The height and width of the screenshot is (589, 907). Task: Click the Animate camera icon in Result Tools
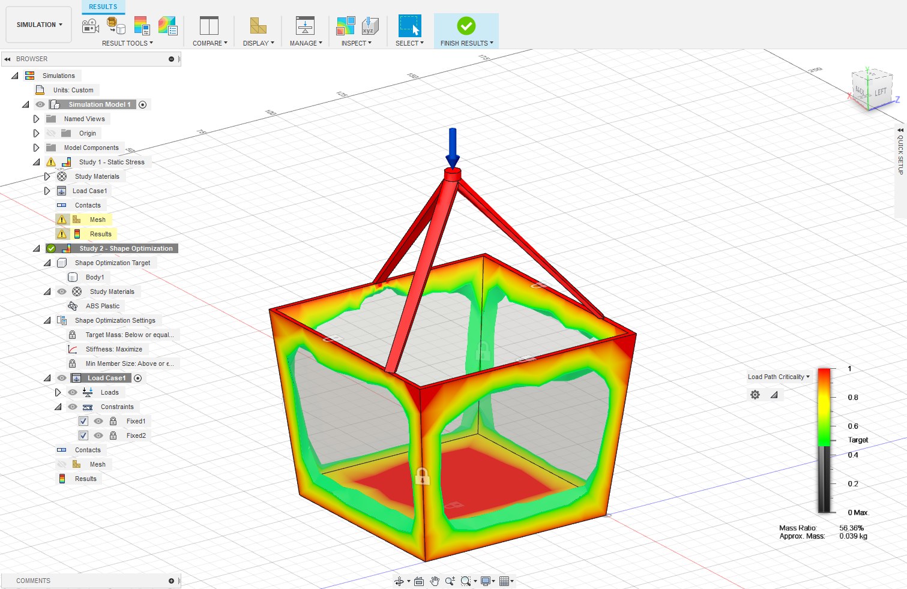pos(91,26)
